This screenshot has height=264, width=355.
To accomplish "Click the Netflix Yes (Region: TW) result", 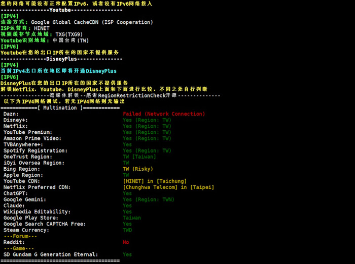I will click(x=147, y=126).
